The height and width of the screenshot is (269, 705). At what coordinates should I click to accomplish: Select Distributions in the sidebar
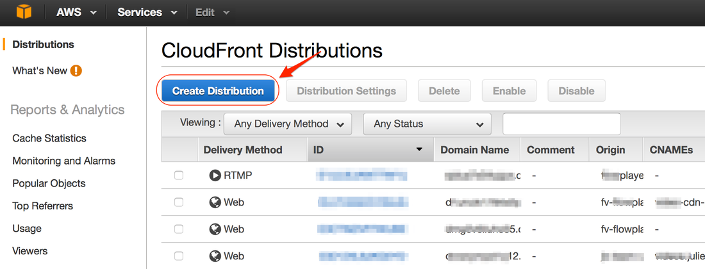pos(43,44)
